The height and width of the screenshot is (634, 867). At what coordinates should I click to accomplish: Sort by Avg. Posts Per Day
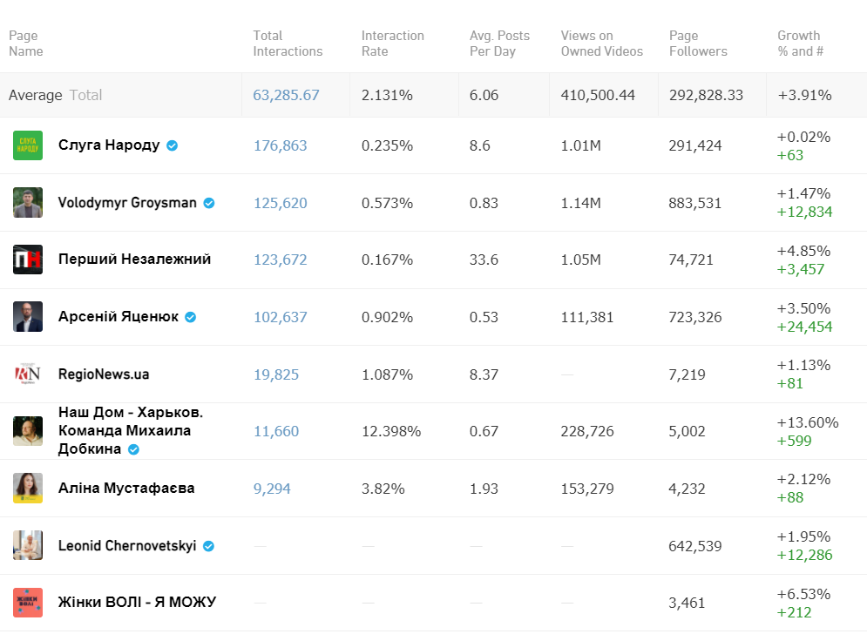coord(499,44)
